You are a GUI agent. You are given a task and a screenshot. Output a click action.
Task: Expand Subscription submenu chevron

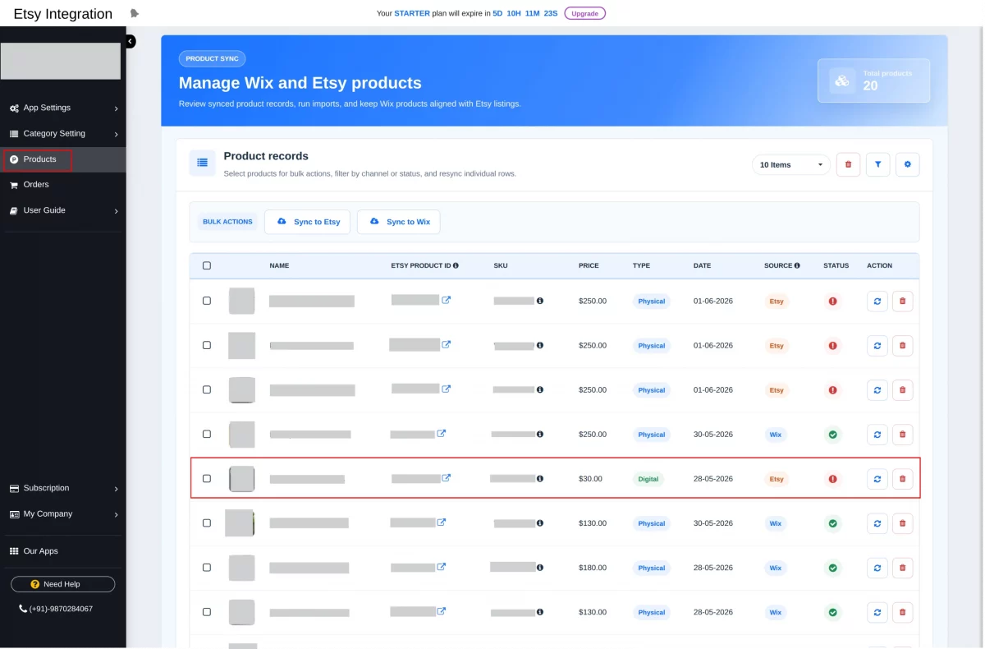click(x=116, y=489)
